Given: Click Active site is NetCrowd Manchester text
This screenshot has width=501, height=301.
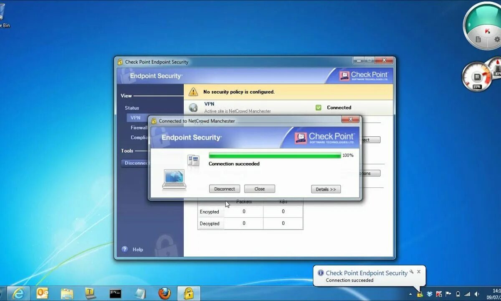Looking at the screenshot, I should [238, 111].
